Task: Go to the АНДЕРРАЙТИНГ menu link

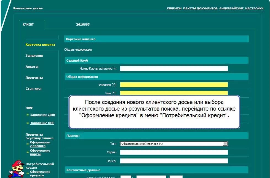Action: click(231, 8)
